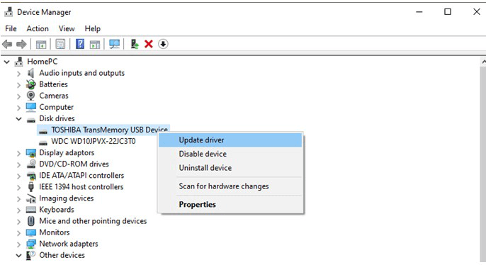Viewport: 486px width, 265px height.
Task: Click the Network adapters category icon
Action: click(31, 244)
